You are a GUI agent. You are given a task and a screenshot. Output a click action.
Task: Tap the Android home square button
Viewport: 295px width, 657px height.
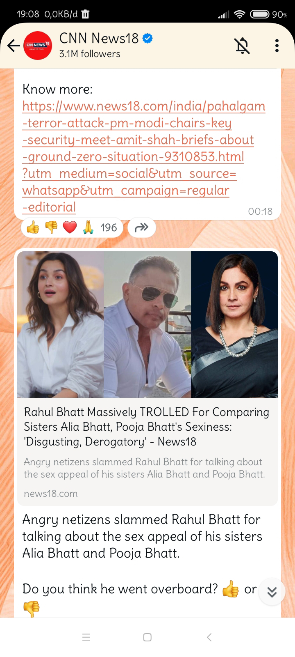pos(147,637)
